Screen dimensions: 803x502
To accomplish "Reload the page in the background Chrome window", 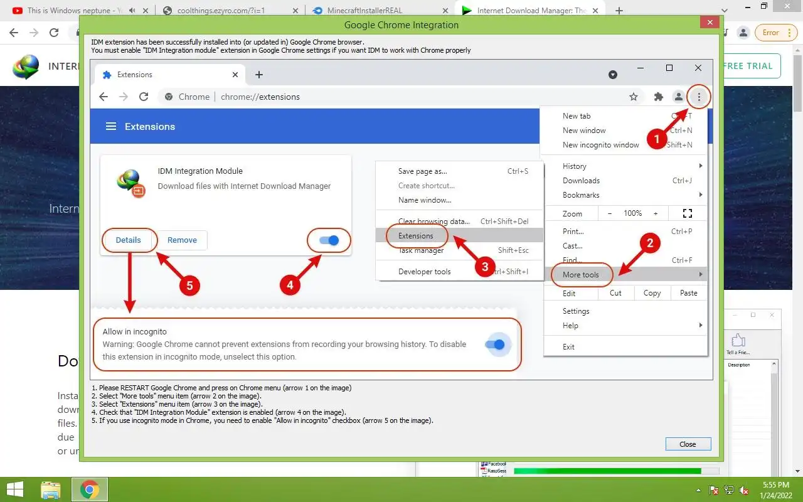I will coord(54,33).
